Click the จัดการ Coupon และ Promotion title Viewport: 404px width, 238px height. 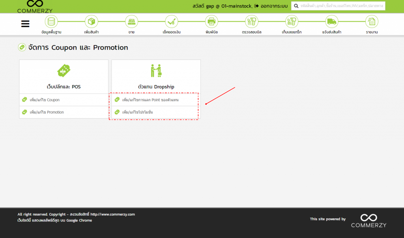pos(78,48)
